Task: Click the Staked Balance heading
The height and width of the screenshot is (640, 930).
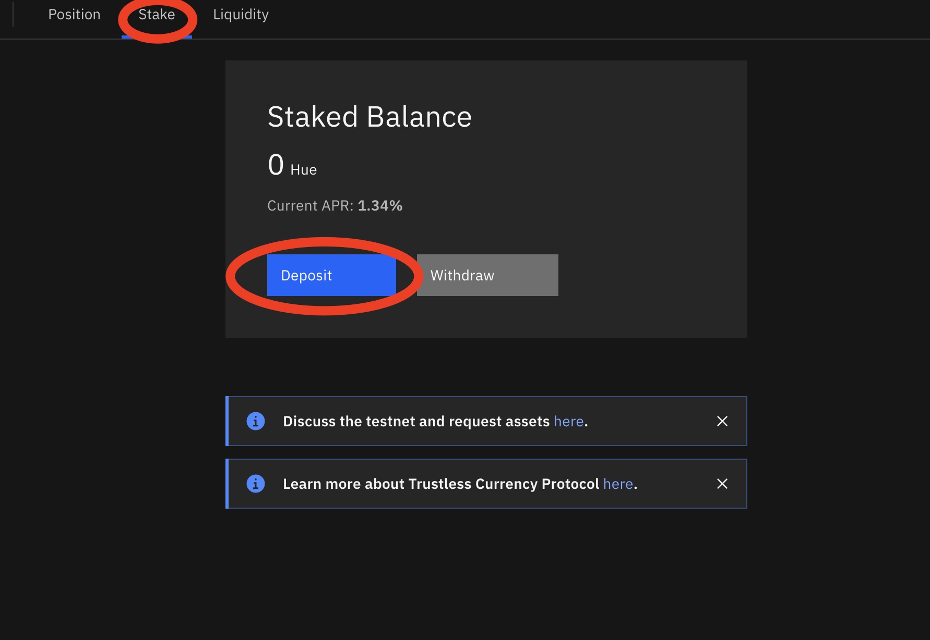Action: click(x=369, y=117)
